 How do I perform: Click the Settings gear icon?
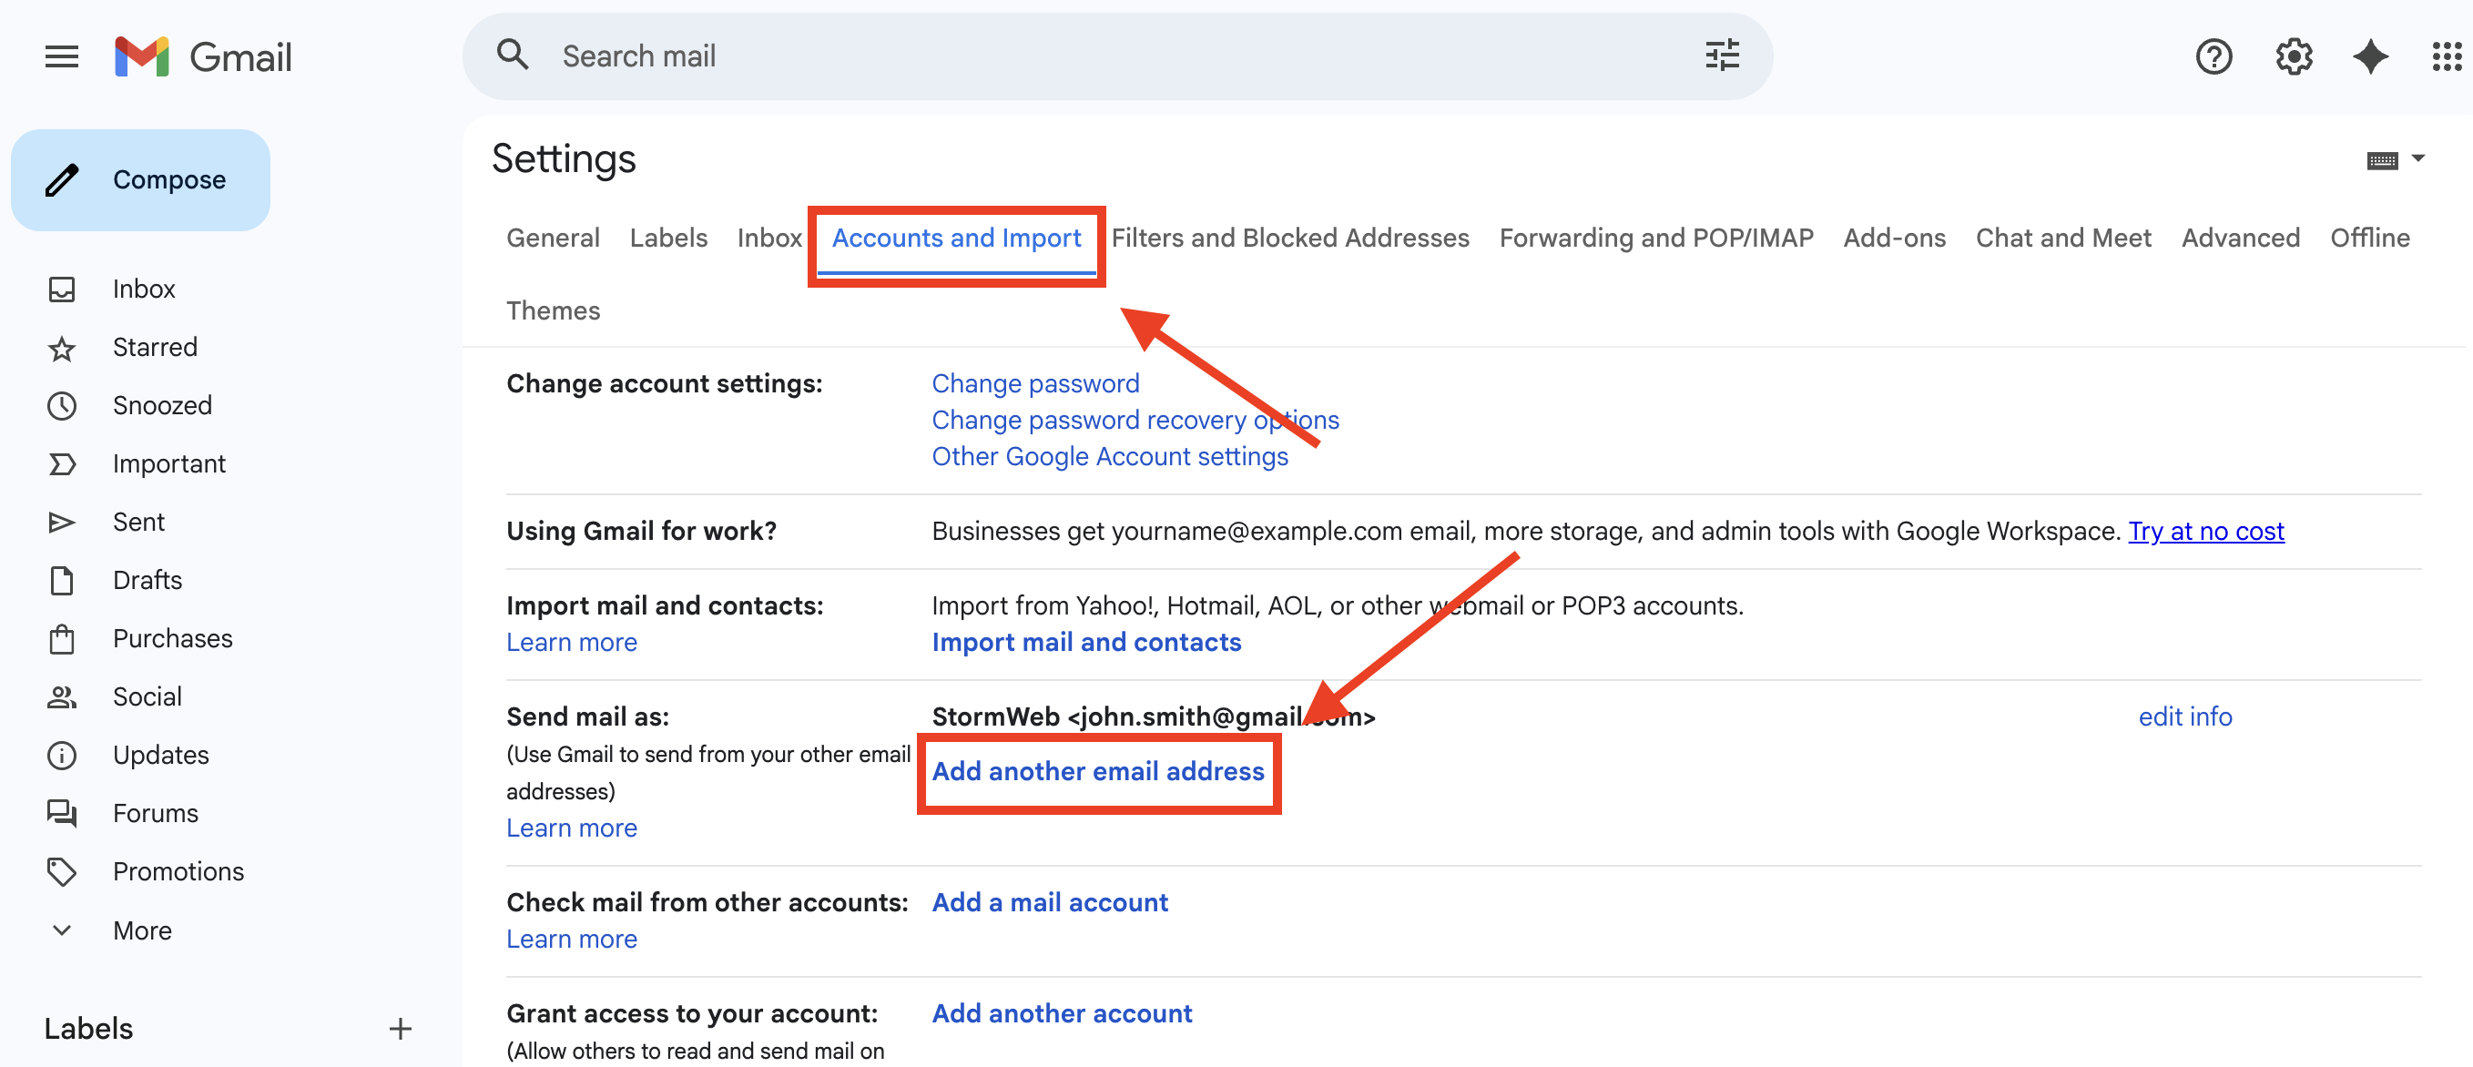[x=2293, y=56]
